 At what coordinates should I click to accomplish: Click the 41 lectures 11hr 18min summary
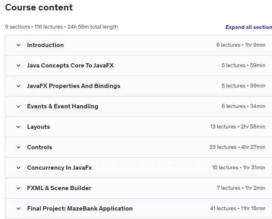click(x=238, y=209)
